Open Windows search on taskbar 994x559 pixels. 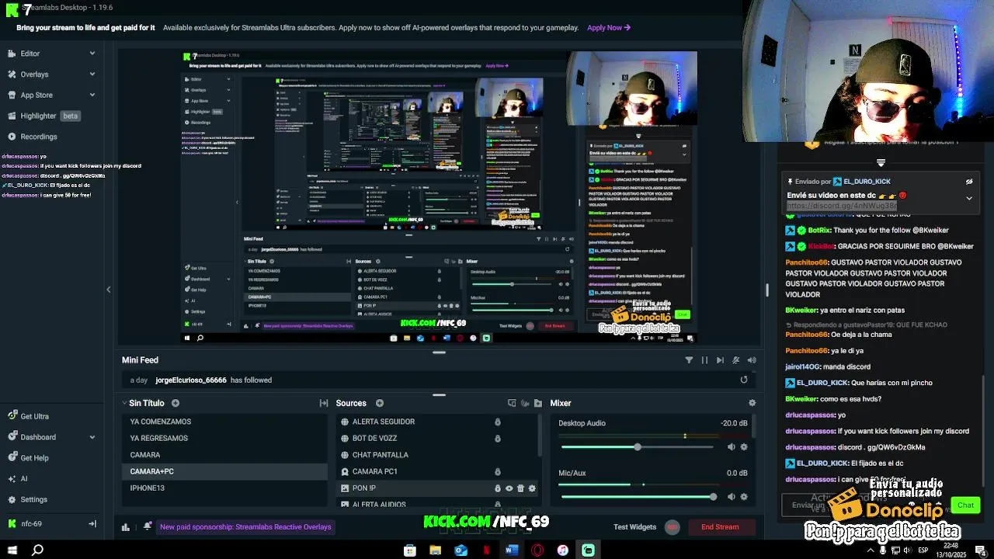[x=37, y=550]
